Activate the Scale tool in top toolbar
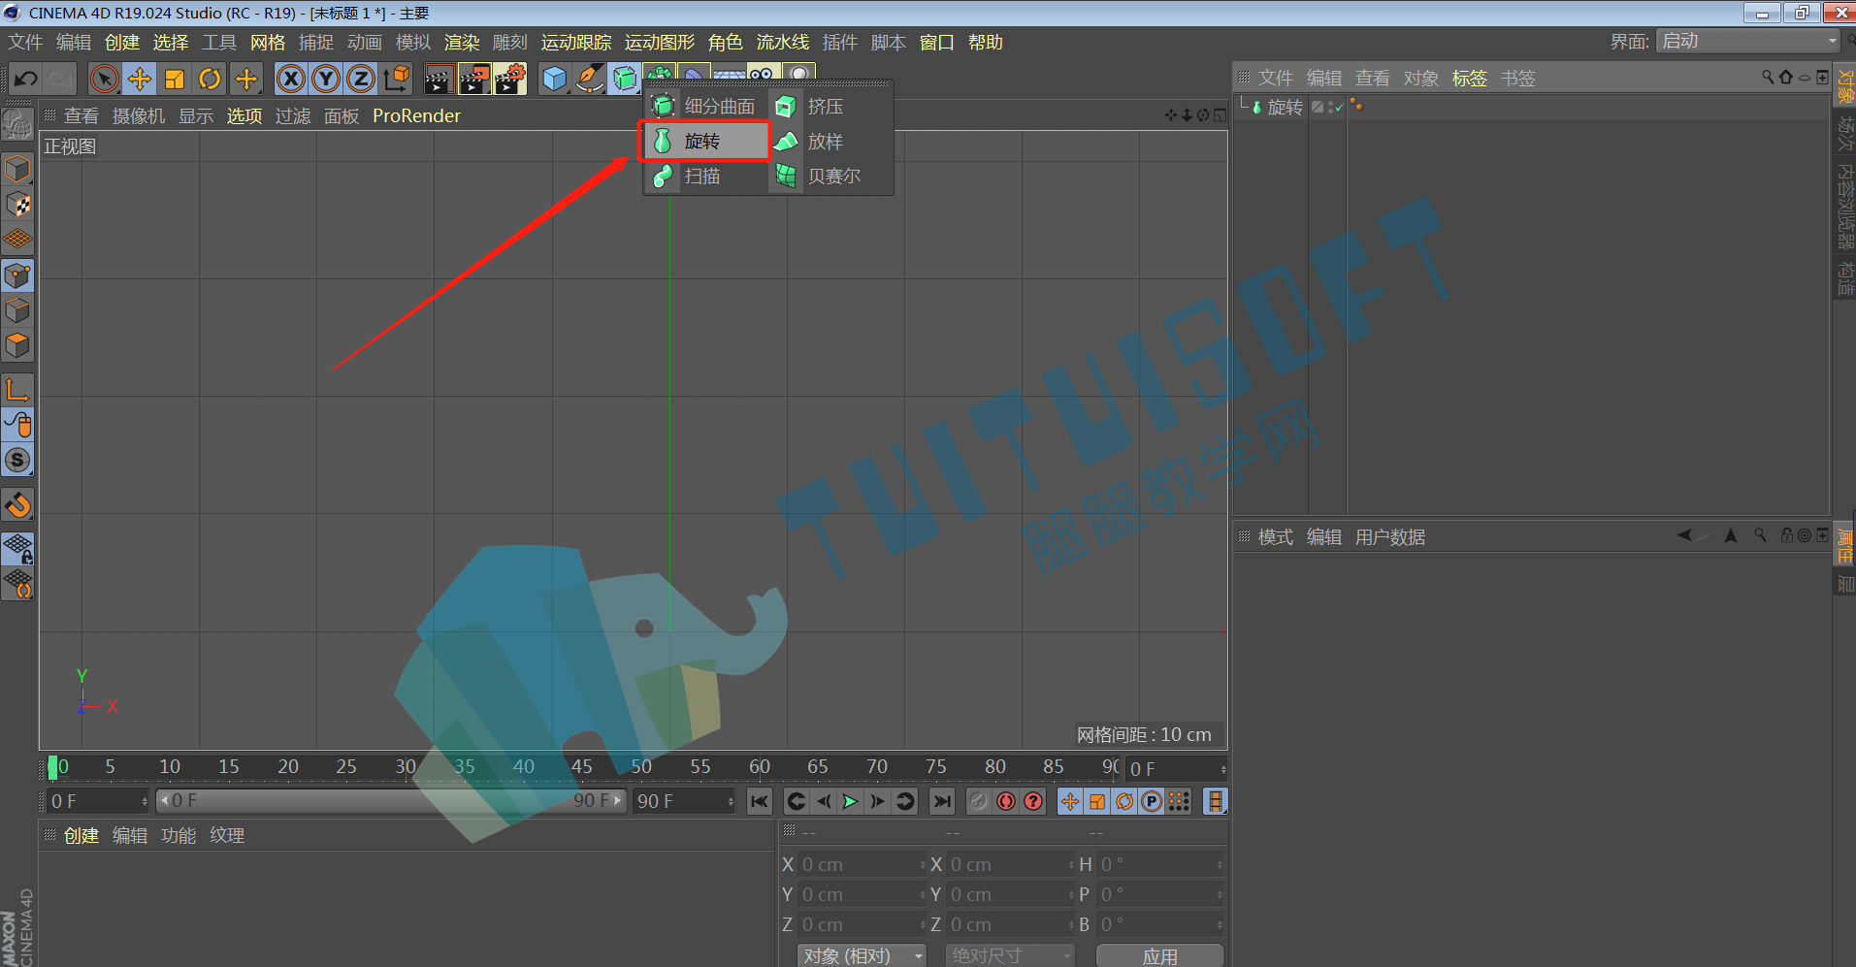The height and width of the screenshot is (967, 1856). (175, 79)
